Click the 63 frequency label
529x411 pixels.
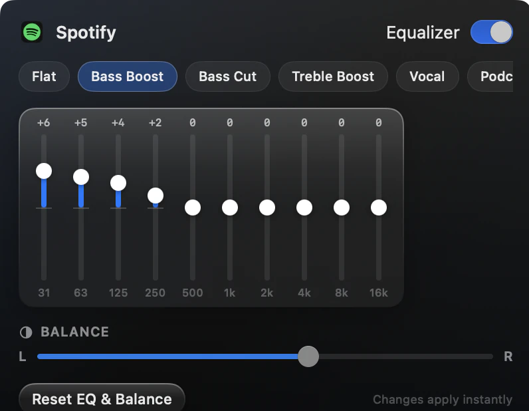(81, 293)
